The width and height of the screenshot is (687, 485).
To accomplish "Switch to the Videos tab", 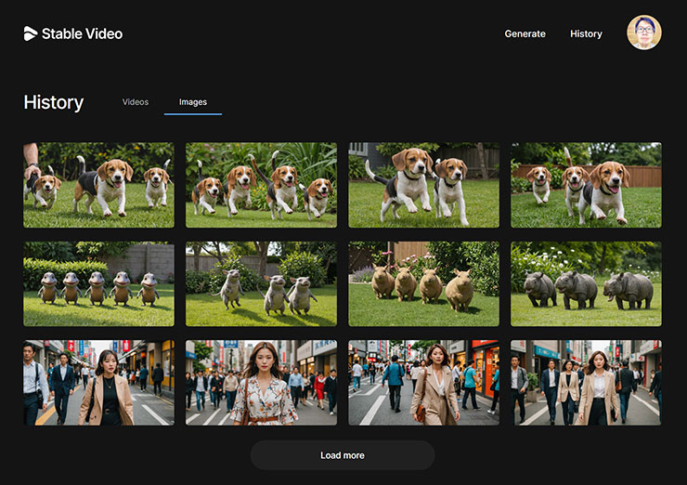I will pos(136,102).
